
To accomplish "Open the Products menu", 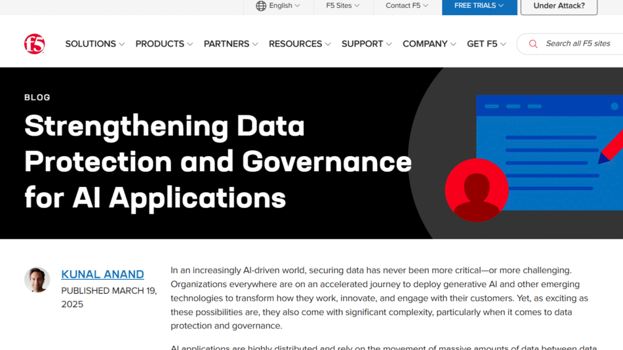I will pos(164,44).
